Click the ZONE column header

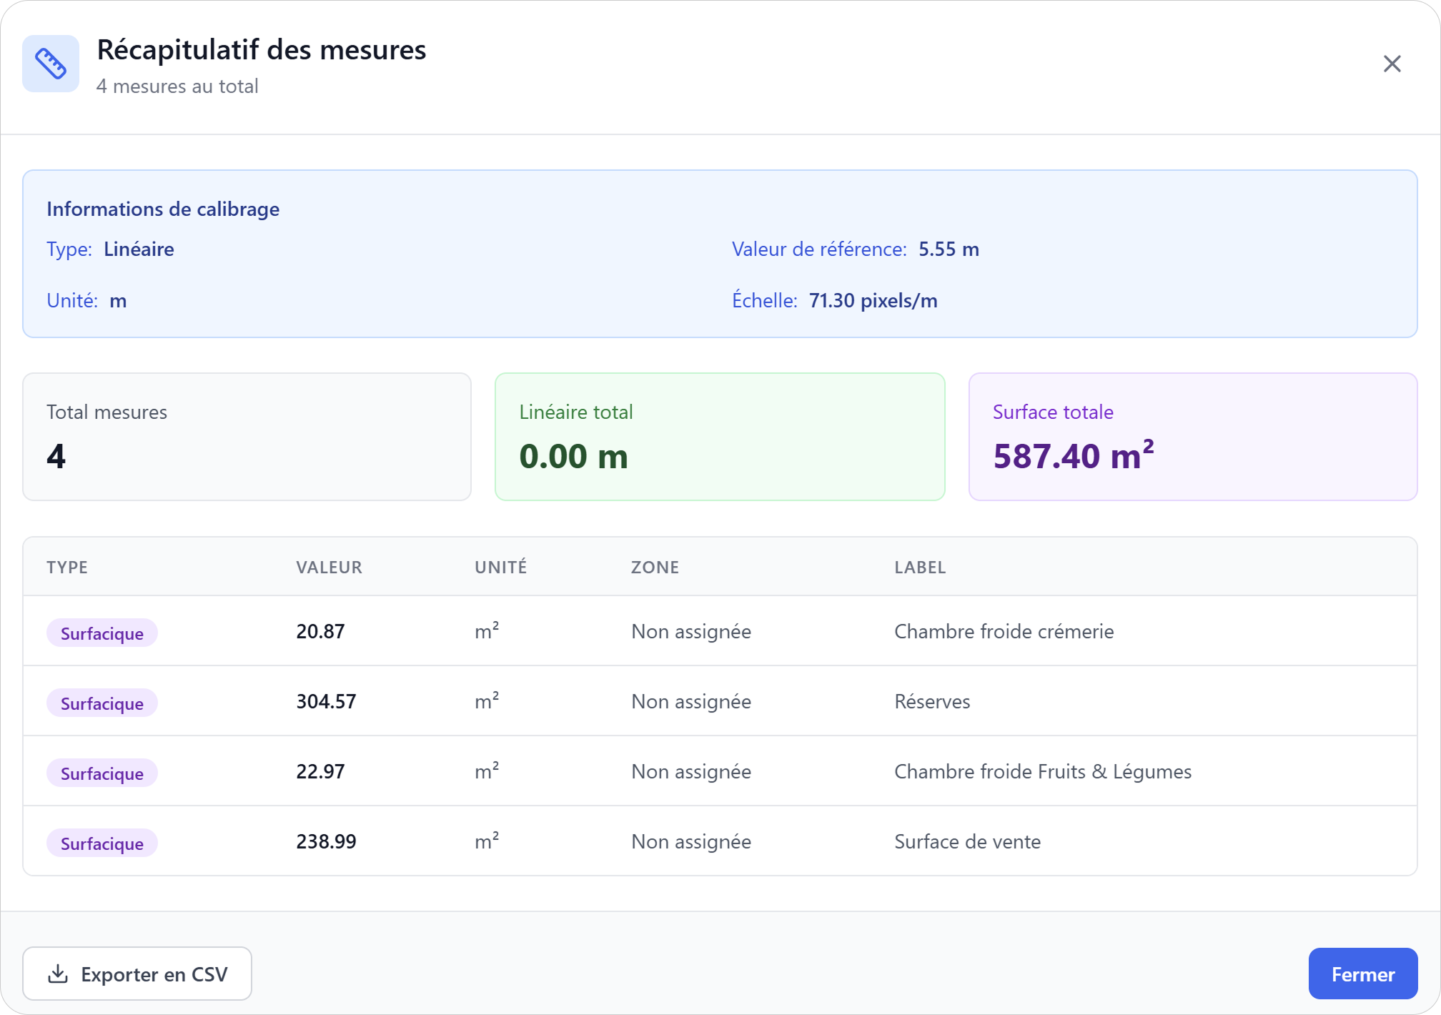[x=655, y=567]
